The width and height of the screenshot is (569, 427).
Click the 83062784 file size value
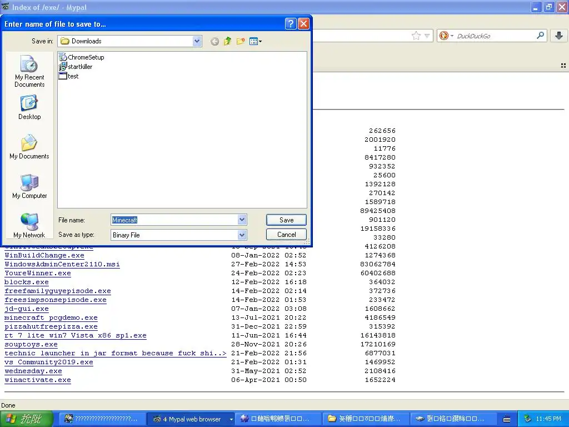[x=378, y=264]
